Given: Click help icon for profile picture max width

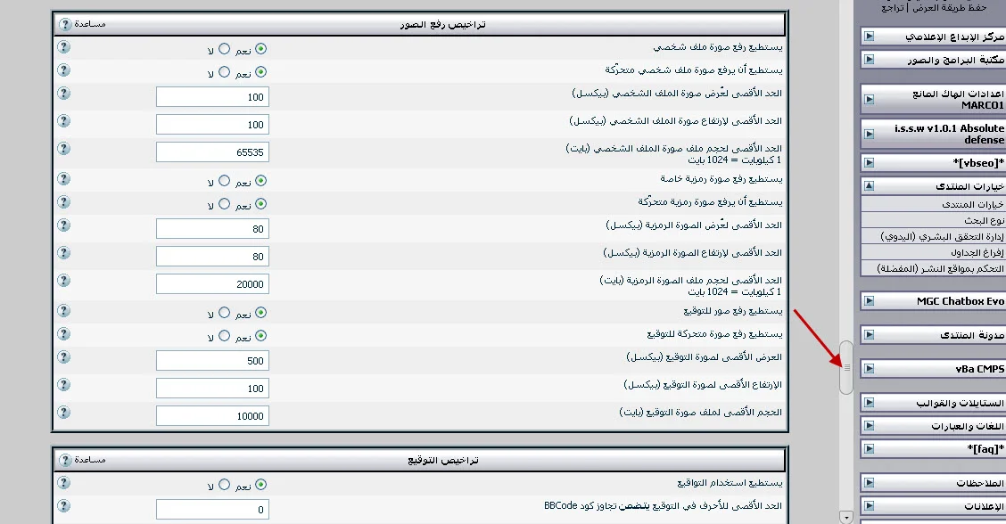Looking at the screenshot, I should pos(64,93).
